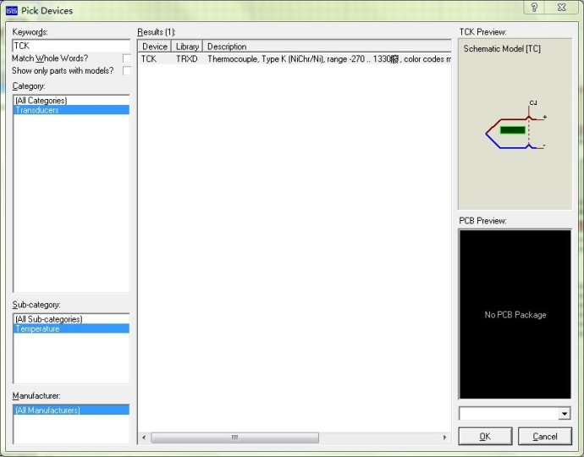
Task: Select the Transducers category
Action: click(x=71, y=110)
